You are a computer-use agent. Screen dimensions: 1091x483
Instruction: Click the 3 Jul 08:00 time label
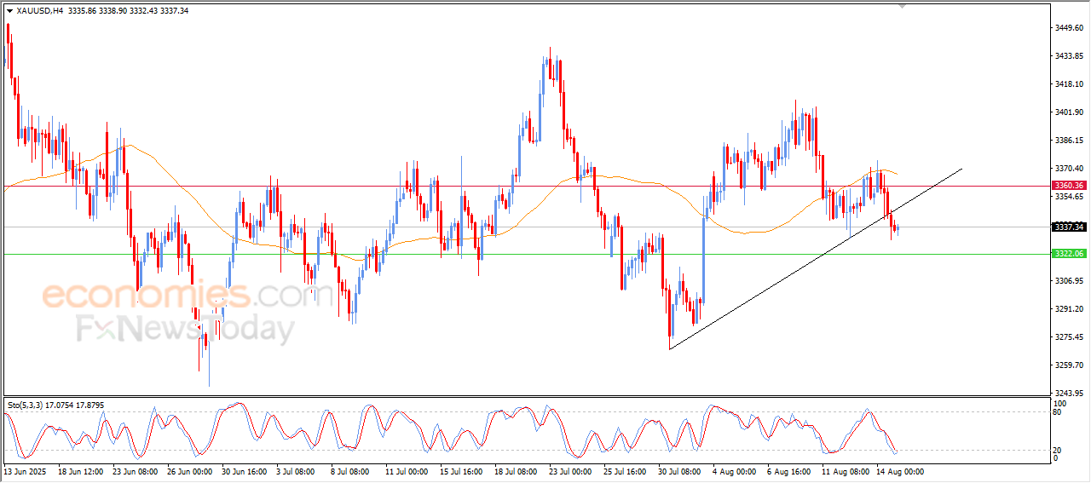click(297, 471)
